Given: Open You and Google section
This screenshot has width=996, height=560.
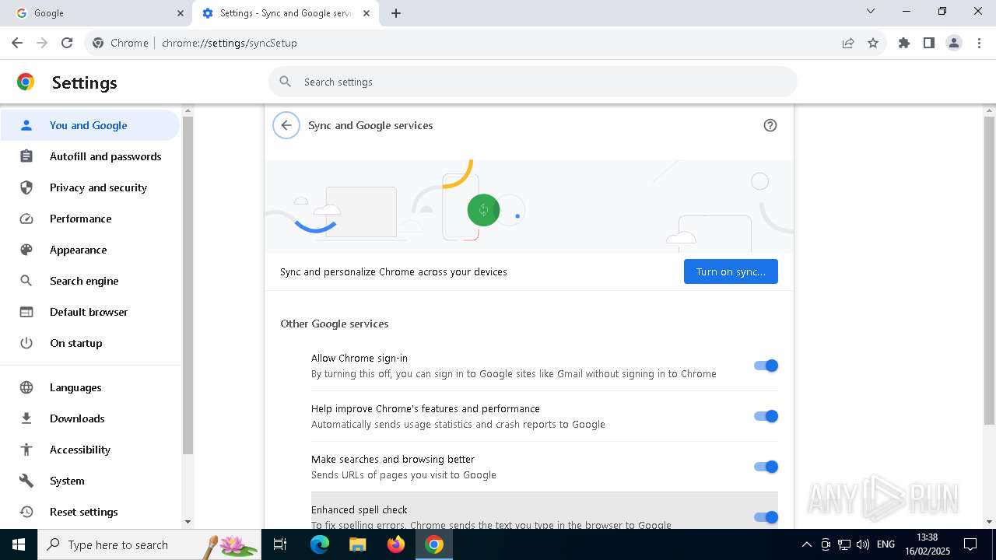Looking at the screenshot, I should (x=90, y=125).
